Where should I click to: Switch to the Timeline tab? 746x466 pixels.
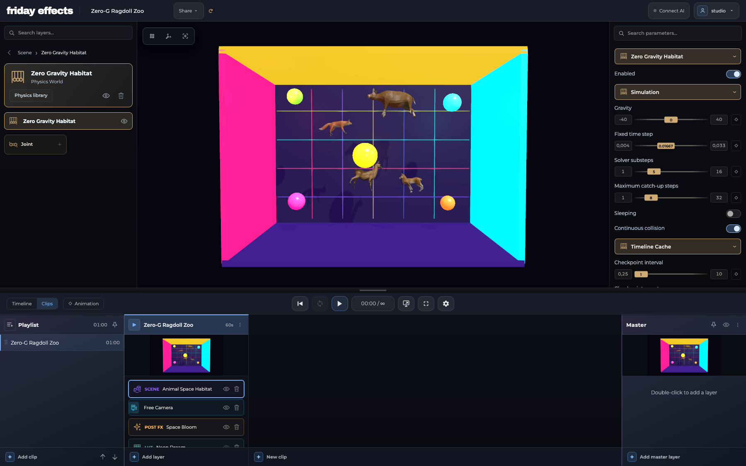pos(22,304)
